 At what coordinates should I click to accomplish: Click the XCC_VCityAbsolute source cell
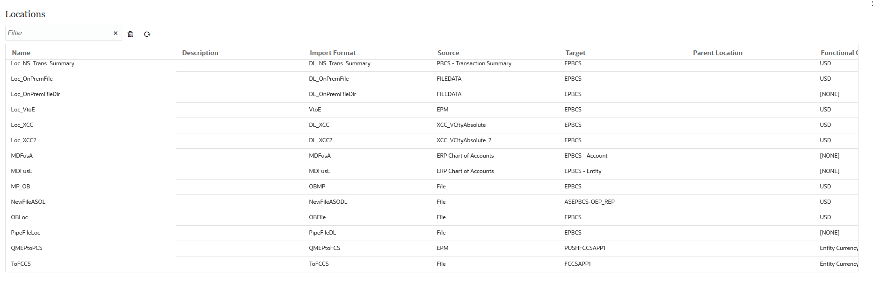[461, 125]
